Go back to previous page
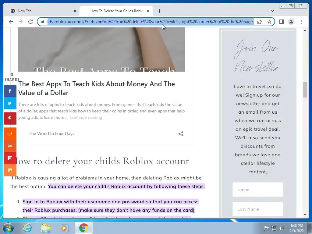The image size is (312, 234). (x=11, y=22)
